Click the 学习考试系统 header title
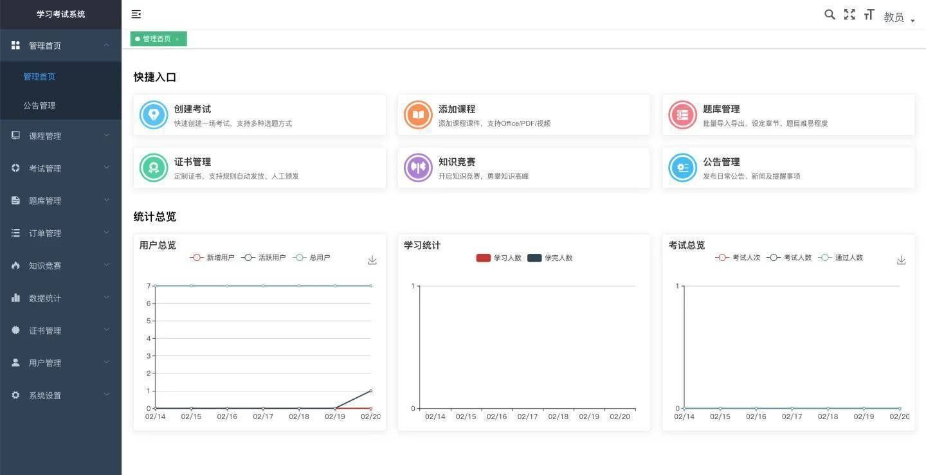 [60, 14]
